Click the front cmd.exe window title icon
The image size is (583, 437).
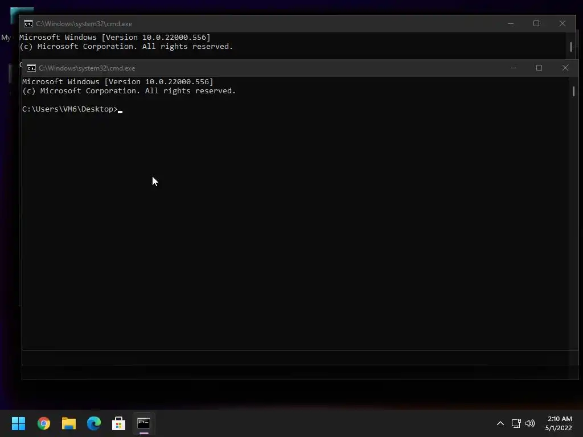[x=31, y=68]
